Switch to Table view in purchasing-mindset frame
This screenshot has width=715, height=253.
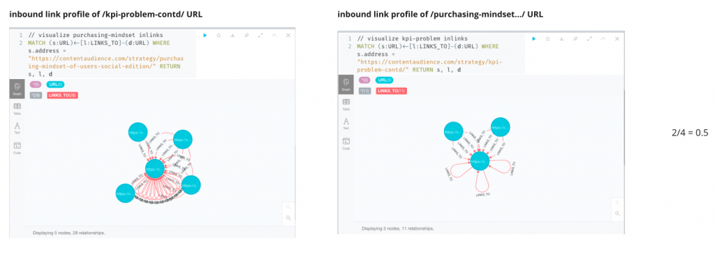coord(17,108)
